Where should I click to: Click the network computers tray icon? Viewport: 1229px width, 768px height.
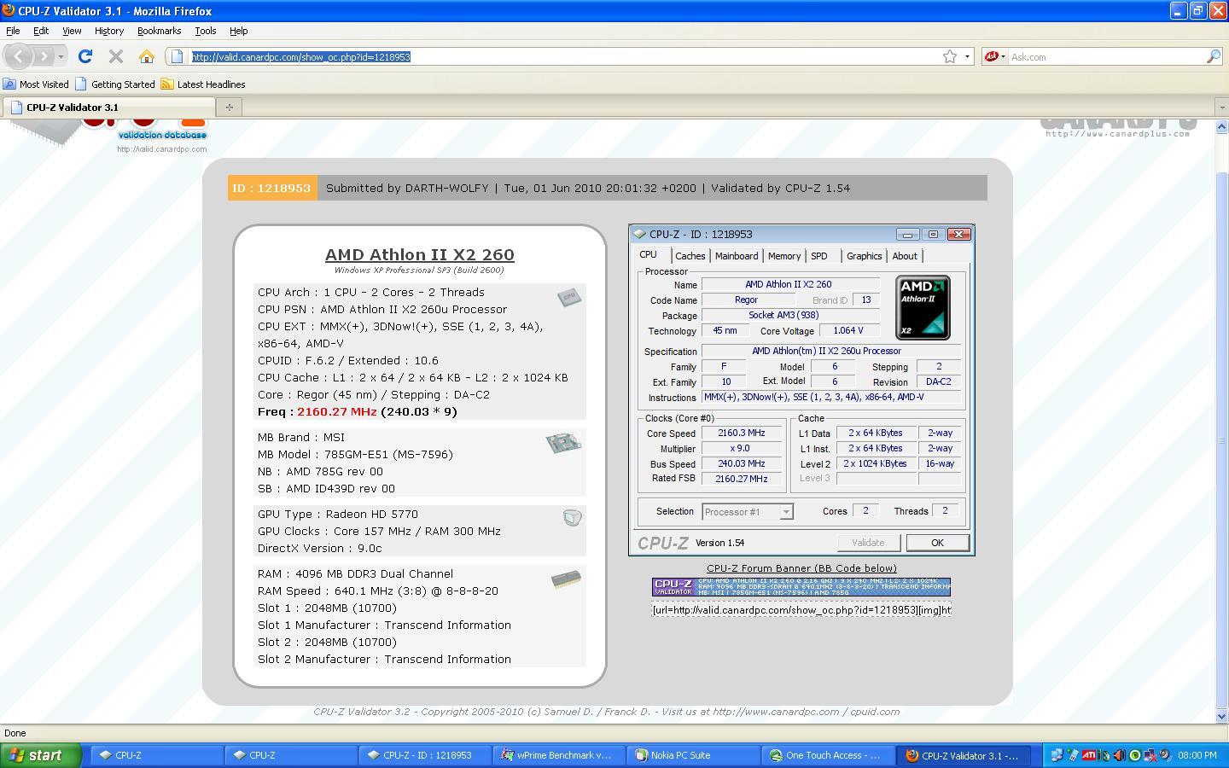point(1057,755)
